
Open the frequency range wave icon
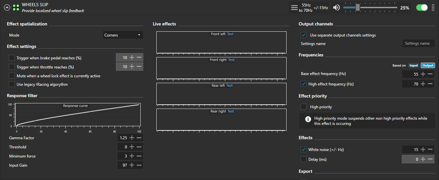pyautogui.click(x=295, y=7)
